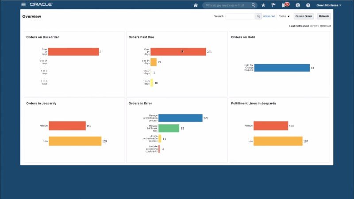Click the magnifier in the global search bar

click(254, 5)
